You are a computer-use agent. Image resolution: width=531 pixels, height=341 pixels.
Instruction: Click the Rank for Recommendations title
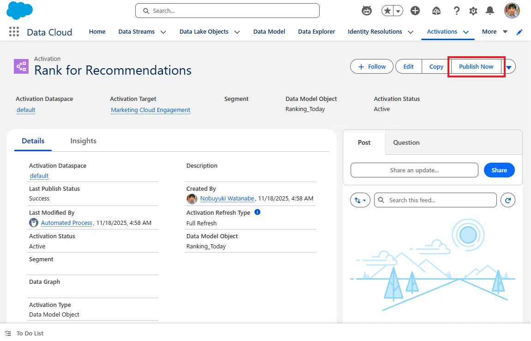[x=113, y=71]
